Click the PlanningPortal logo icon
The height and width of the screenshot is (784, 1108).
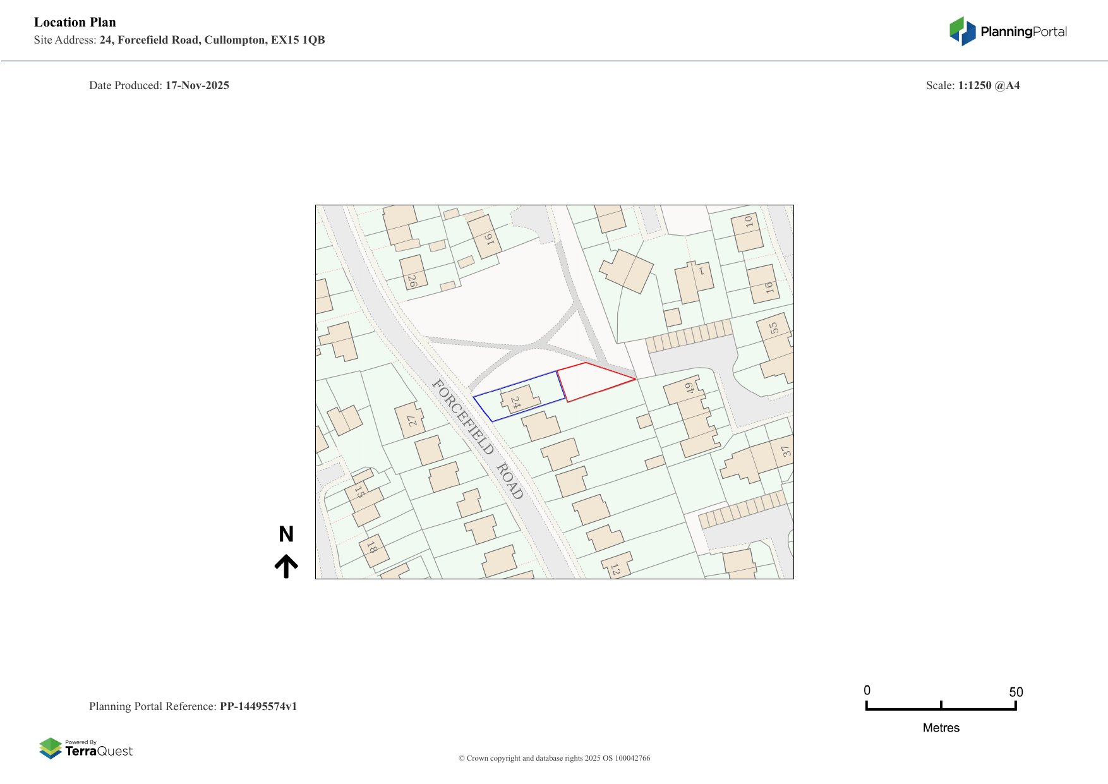coord(962,31)
